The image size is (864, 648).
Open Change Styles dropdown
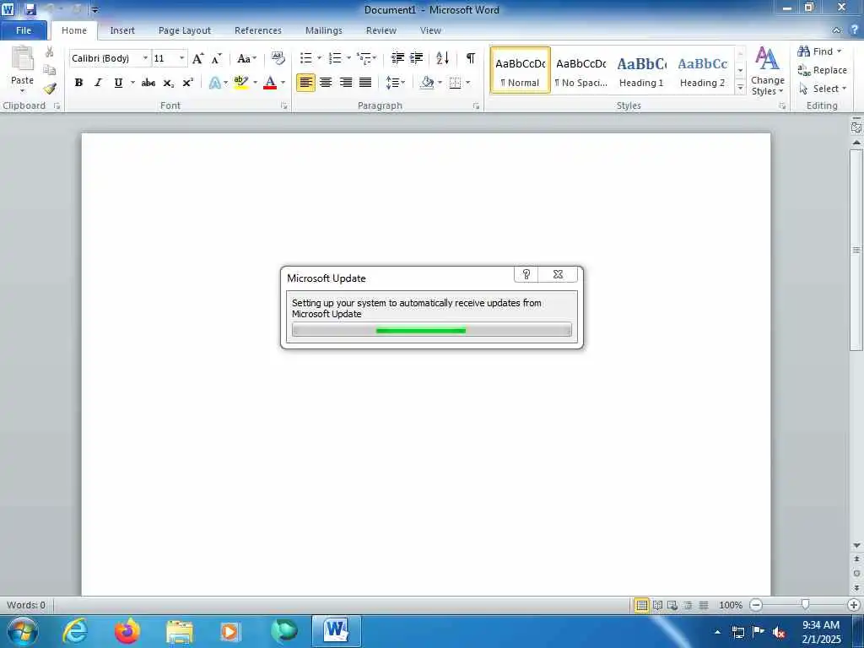(767, 71)
